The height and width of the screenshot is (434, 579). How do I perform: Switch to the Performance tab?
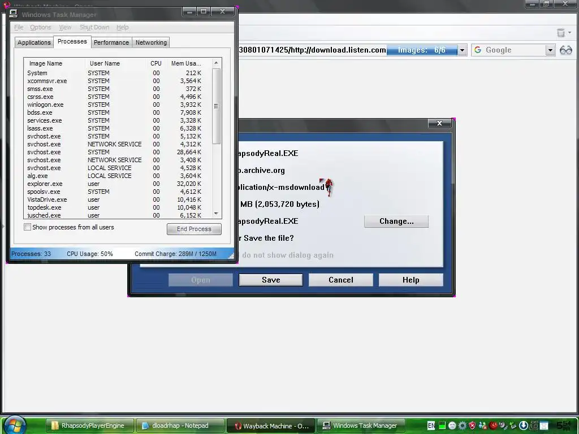111,42
